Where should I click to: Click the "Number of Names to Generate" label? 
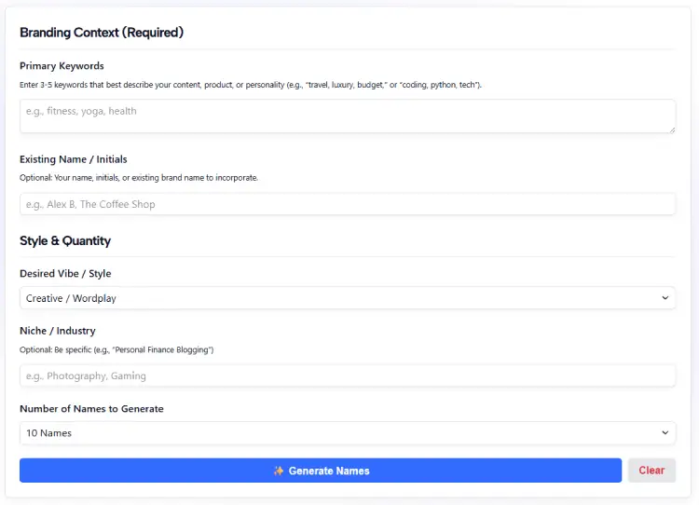91,409
